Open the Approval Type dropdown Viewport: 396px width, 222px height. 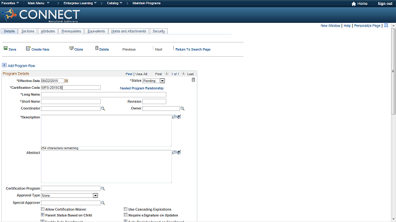(x=69, y=195)
